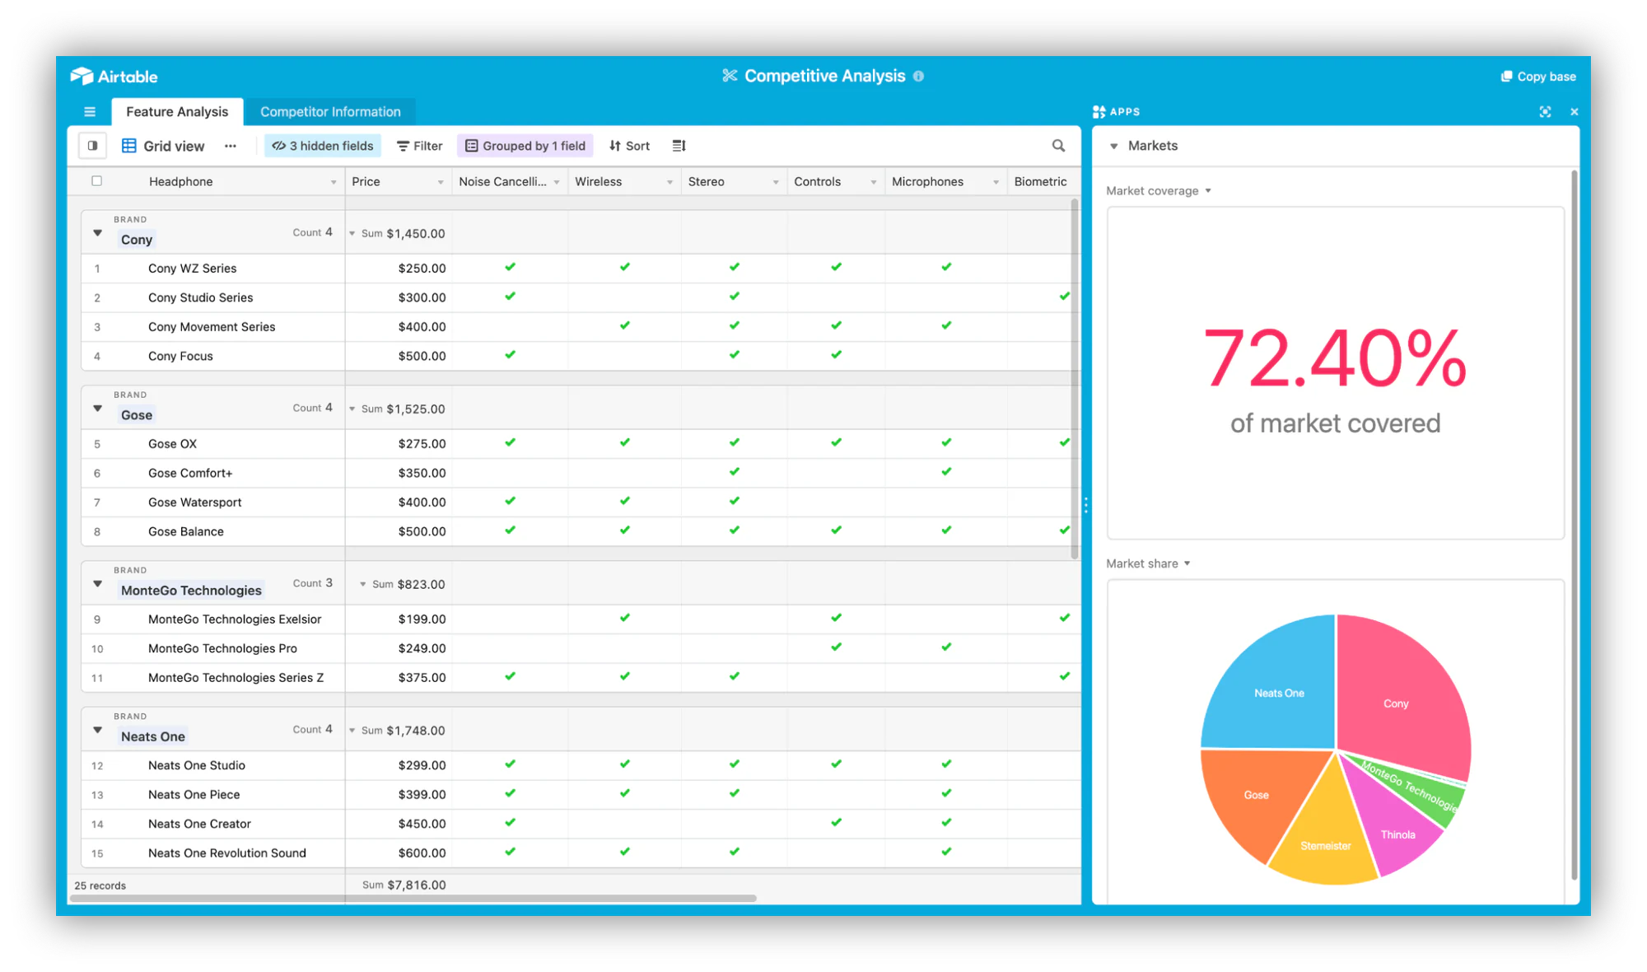Collapse the Neats One brand group
The height and width of the screenshot is (972, 1647).
tap(97, 731)
